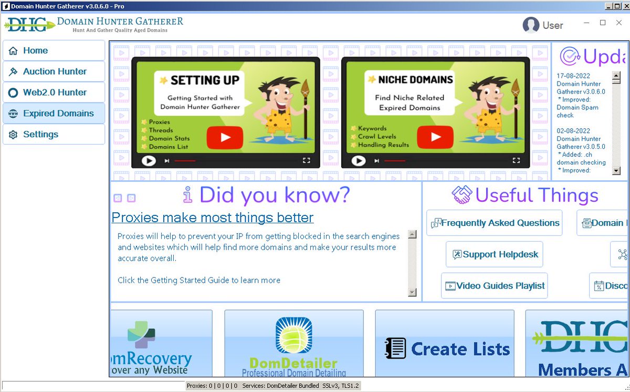Click the Niche Domains video progress bar
This screenshot has height=392, width=630.
pos(395,161)
